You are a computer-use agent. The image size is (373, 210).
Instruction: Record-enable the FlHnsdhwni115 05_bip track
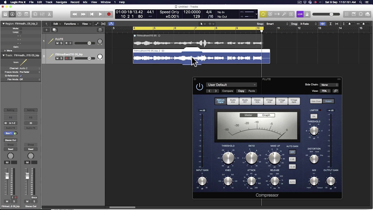66,58
